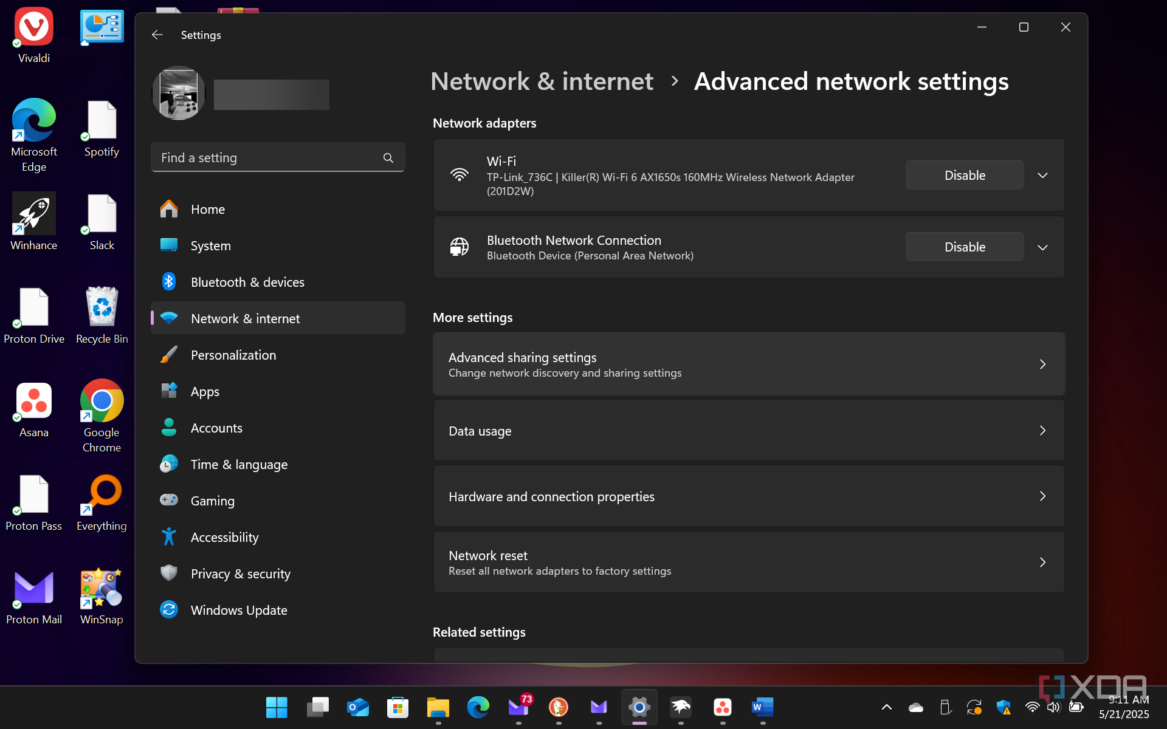Select Recycle Bin on desktop
Image resolution: width=1167 pixels, height=729 pixels.
coord(102,316)
